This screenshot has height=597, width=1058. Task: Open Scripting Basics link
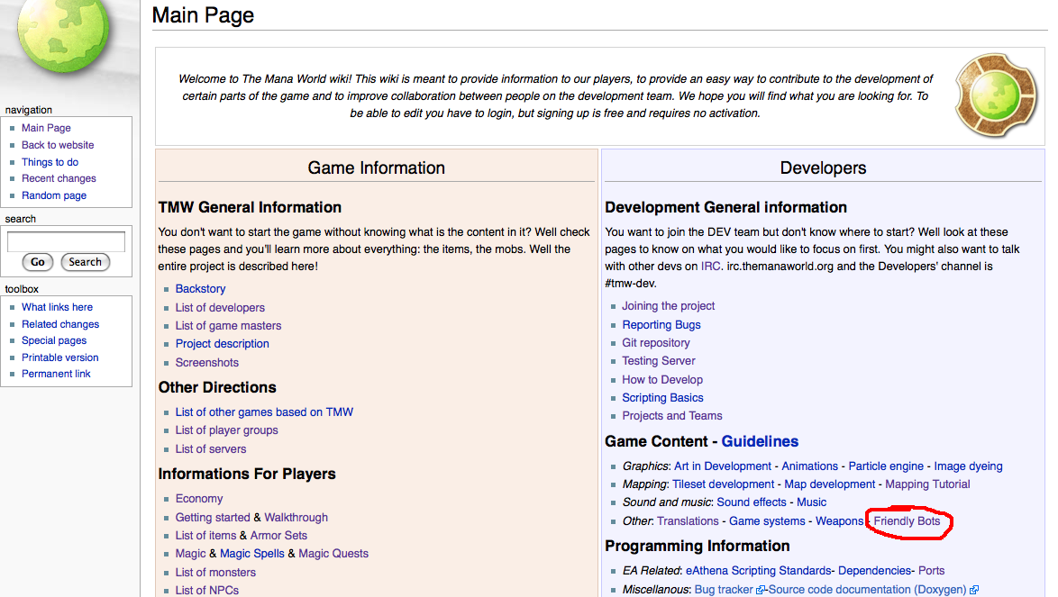point(662,398)
